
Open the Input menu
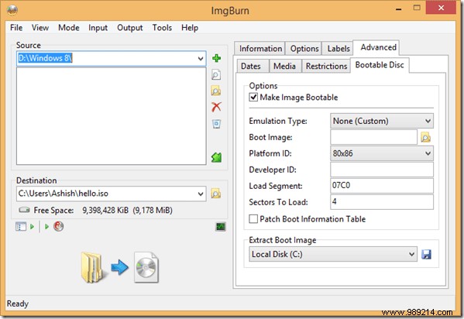[x=98, y=28]
